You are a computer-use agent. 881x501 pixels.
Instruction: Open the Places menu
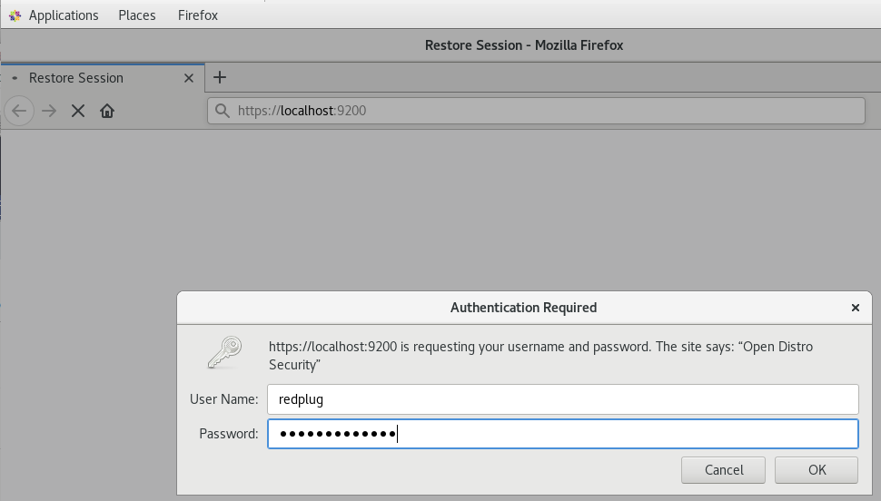click(x=137, y=15)
